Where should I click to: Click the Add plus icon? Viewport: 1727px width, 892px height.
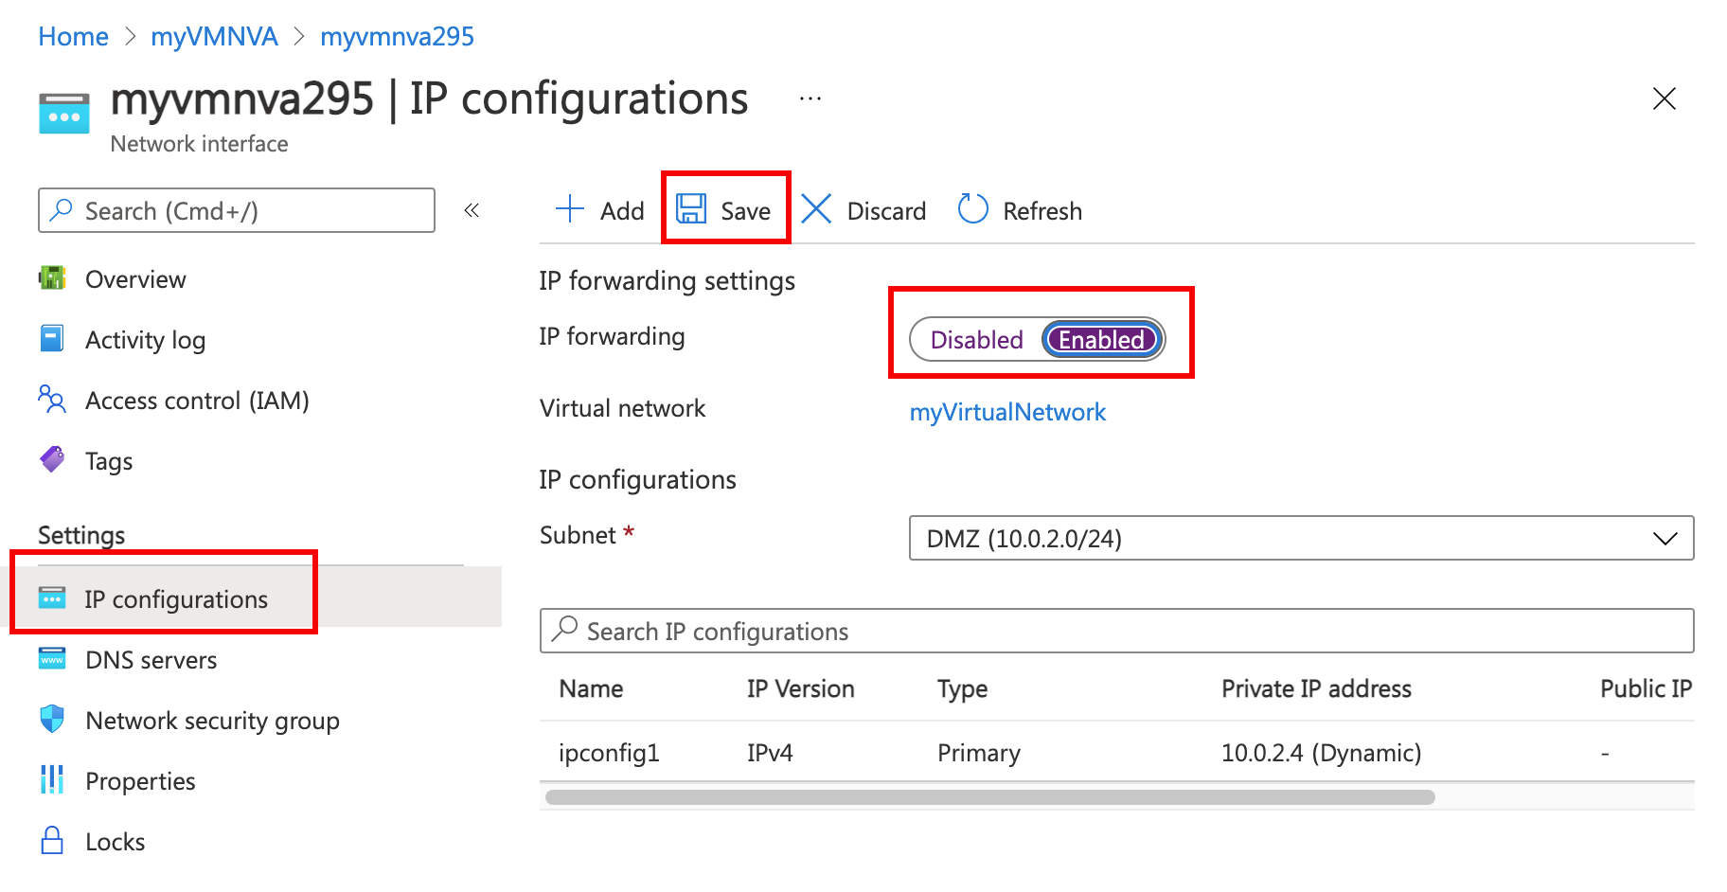pos(570,208)
